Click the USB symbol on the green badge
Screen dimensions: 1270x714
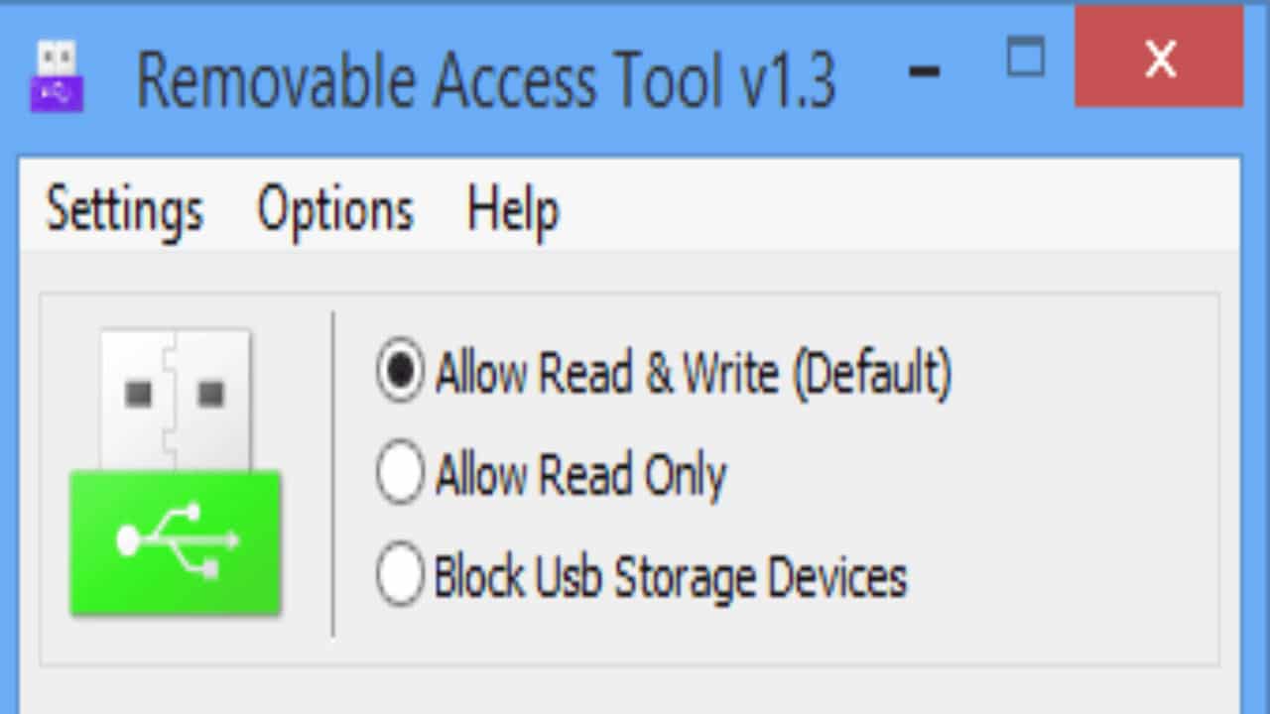(x=175, y=540)
